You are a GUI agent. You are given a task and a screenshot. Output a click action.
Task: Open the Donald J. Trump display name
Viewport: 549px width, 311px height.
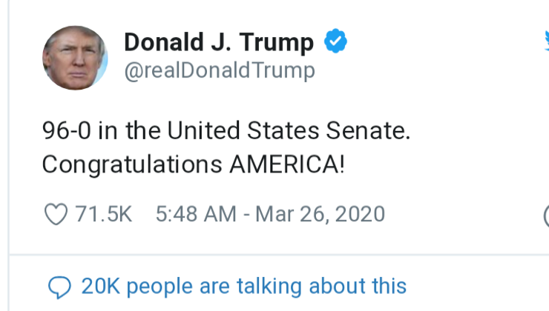coord(219,42)
